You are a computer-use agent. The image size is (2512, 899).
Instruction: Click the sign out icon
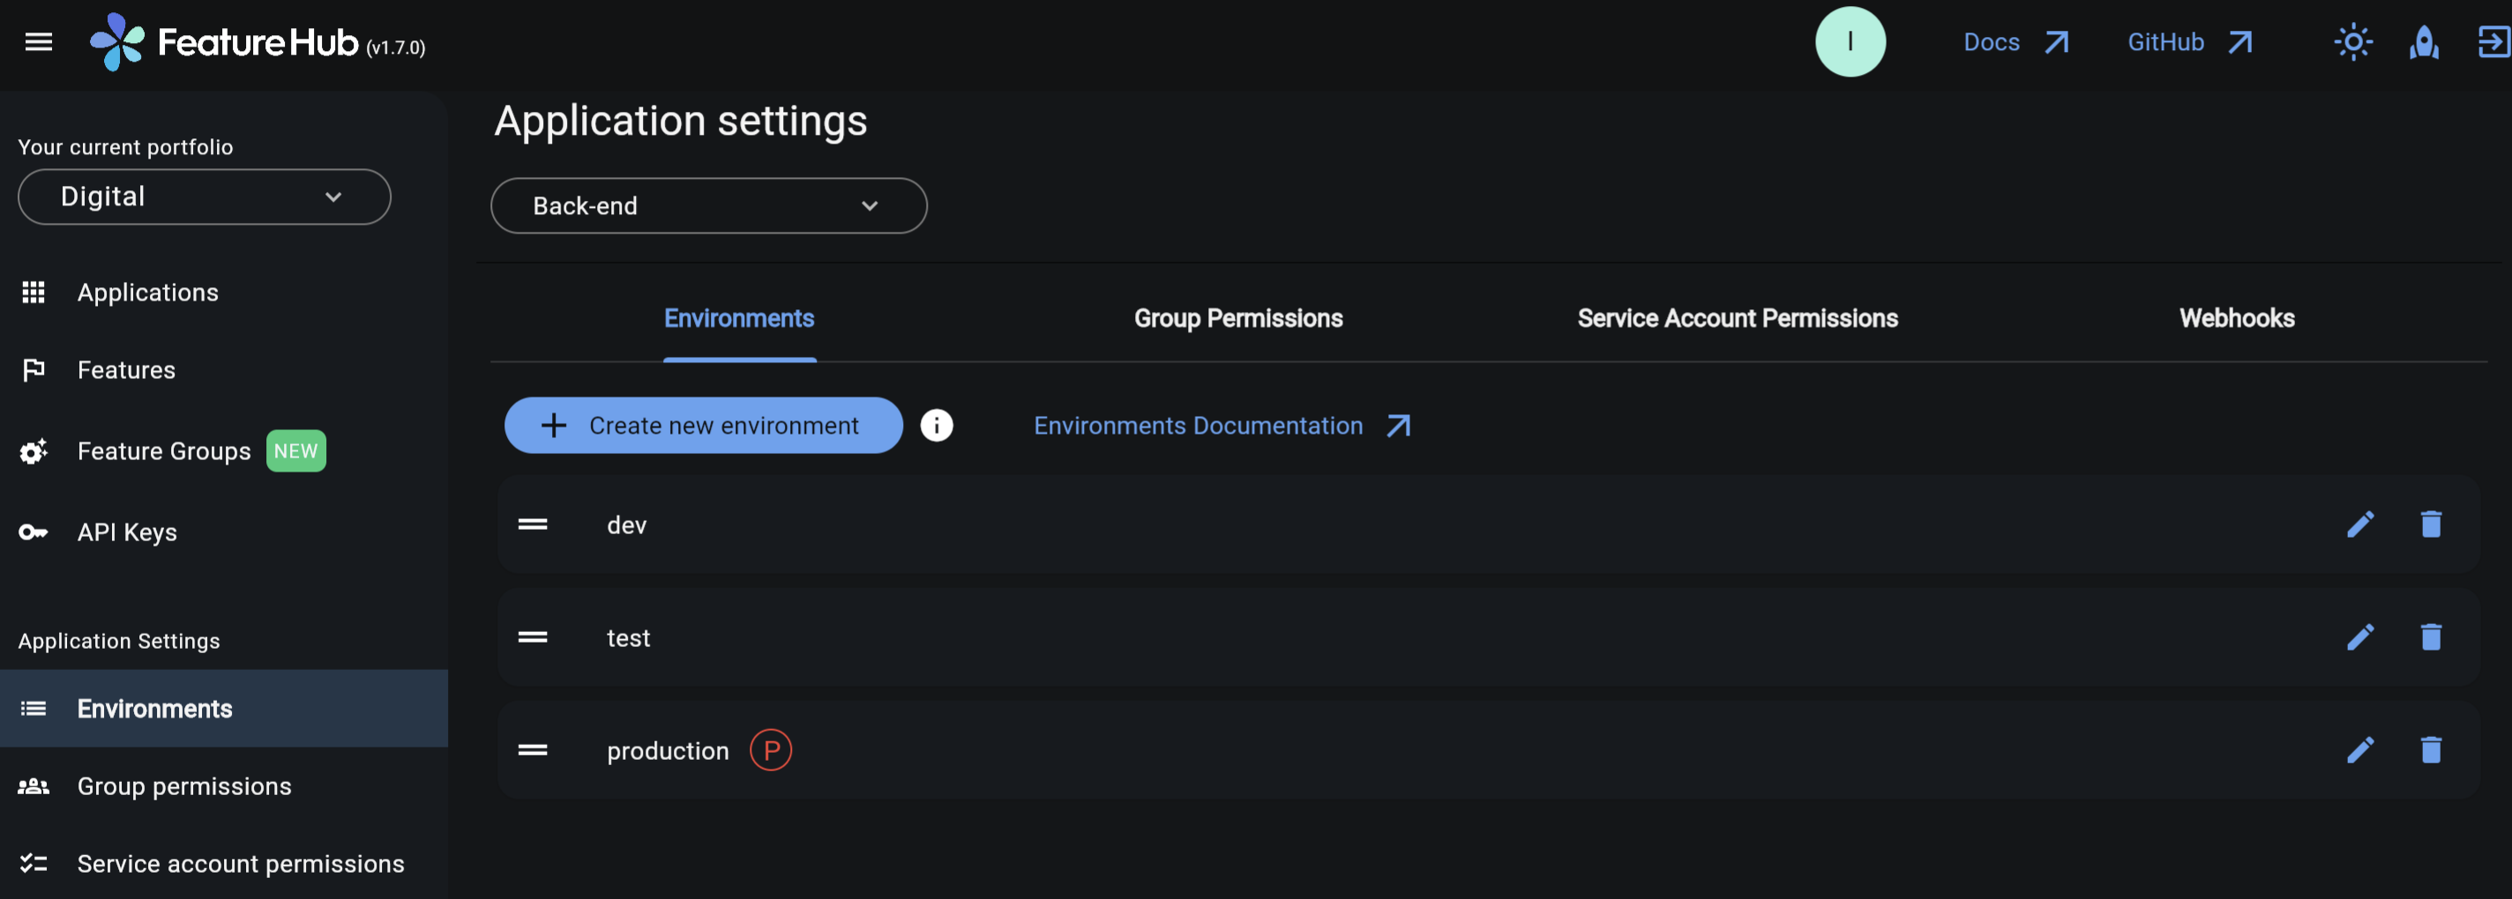[x=2493, y=42]
